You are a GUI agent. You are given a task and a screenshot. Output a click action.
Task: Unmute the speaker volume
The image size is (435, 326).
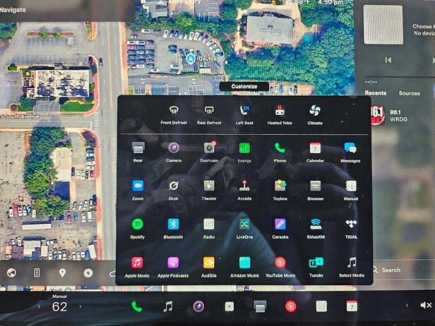coord(426,305)
